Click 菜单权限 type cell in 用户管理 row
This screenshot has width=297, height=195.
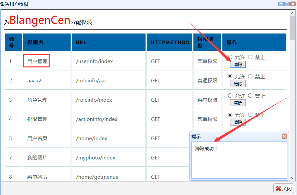tap(207, 61)
